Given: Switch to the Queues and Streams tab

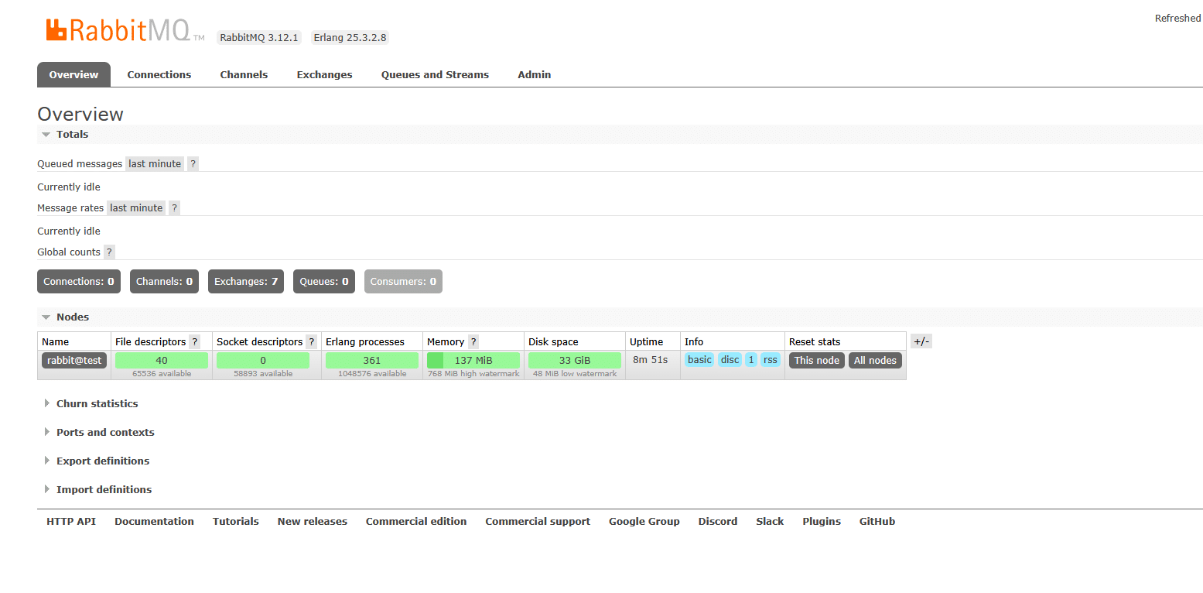Looking at the screenshot, I should click(x=435, y=74).
